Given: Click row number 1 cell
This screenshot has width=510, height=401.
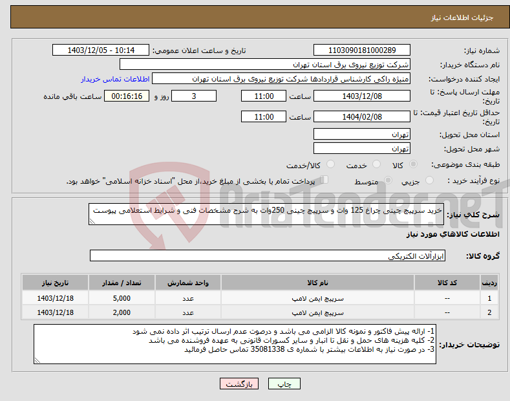Looking at the screenshot, I should click(x=489, y=298).
